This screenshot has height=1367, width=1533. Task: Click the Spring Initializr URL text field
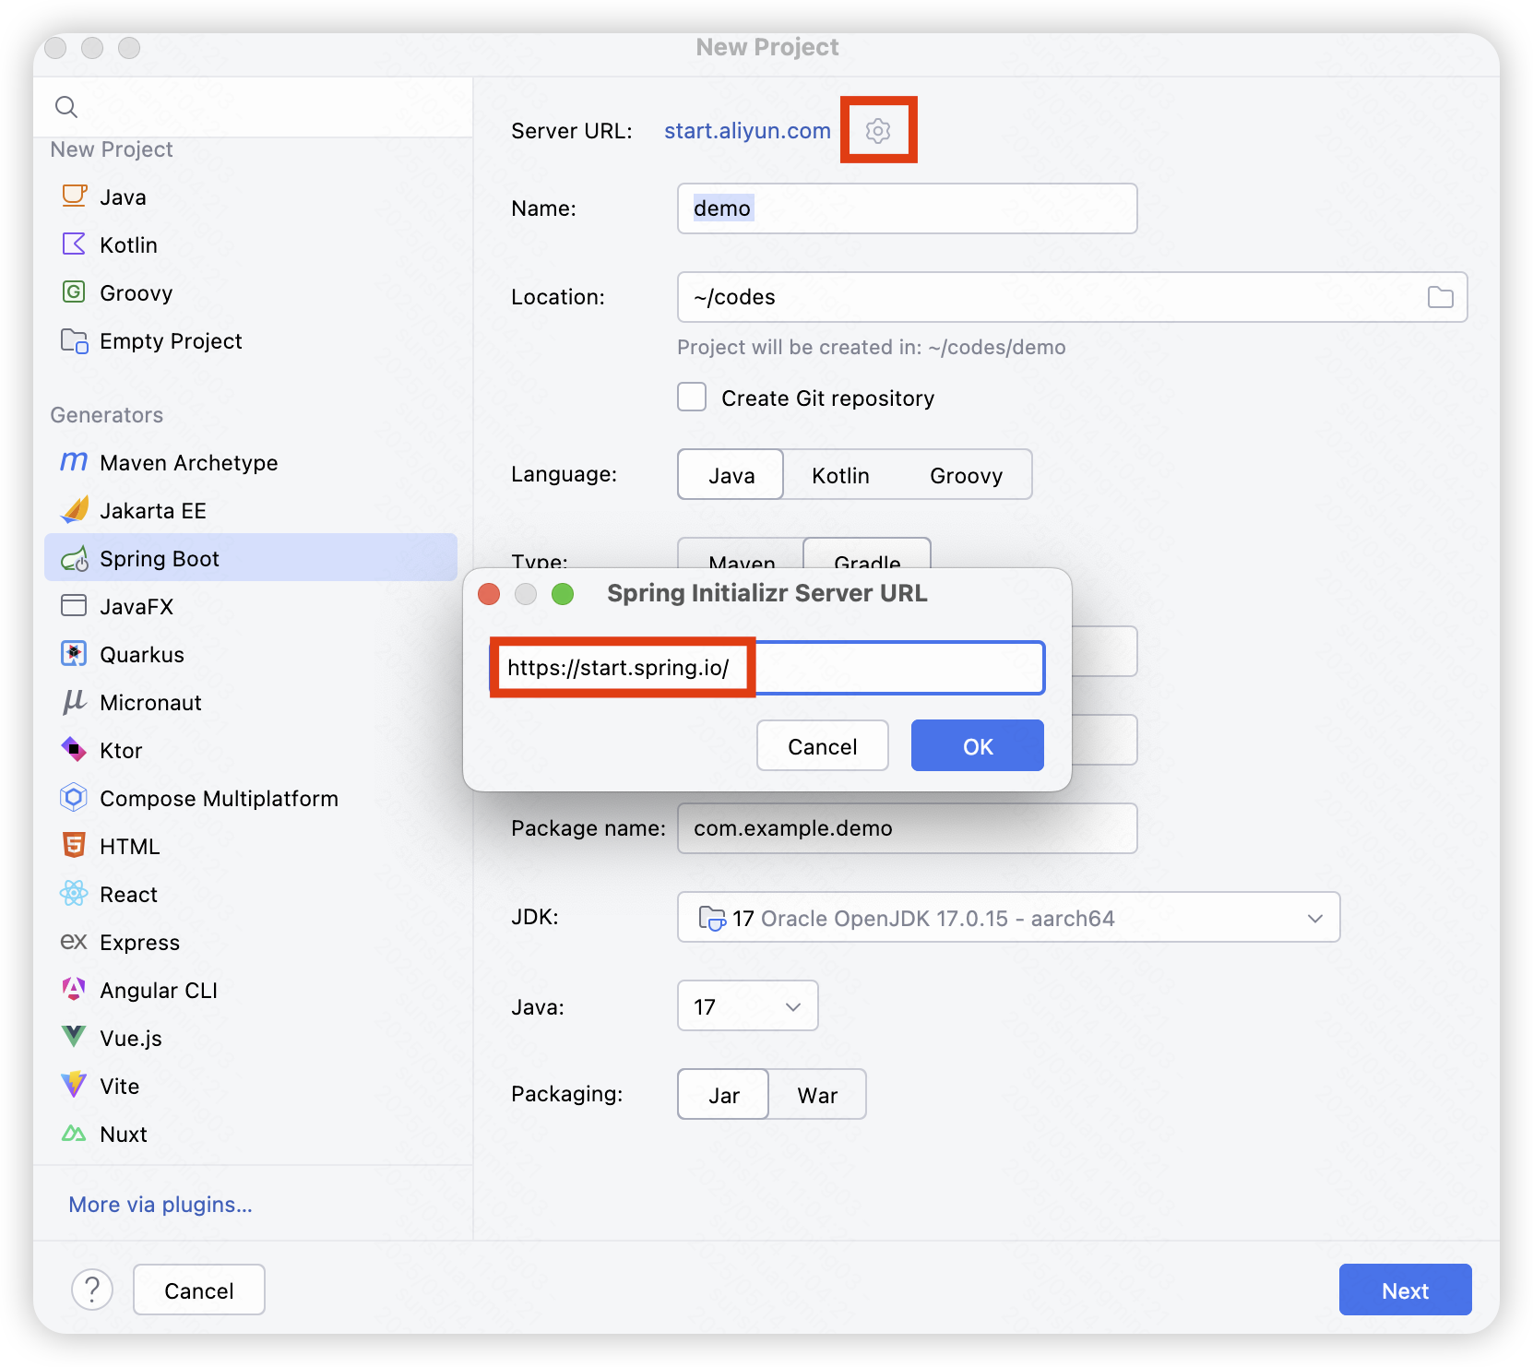(x=767, y=668)
